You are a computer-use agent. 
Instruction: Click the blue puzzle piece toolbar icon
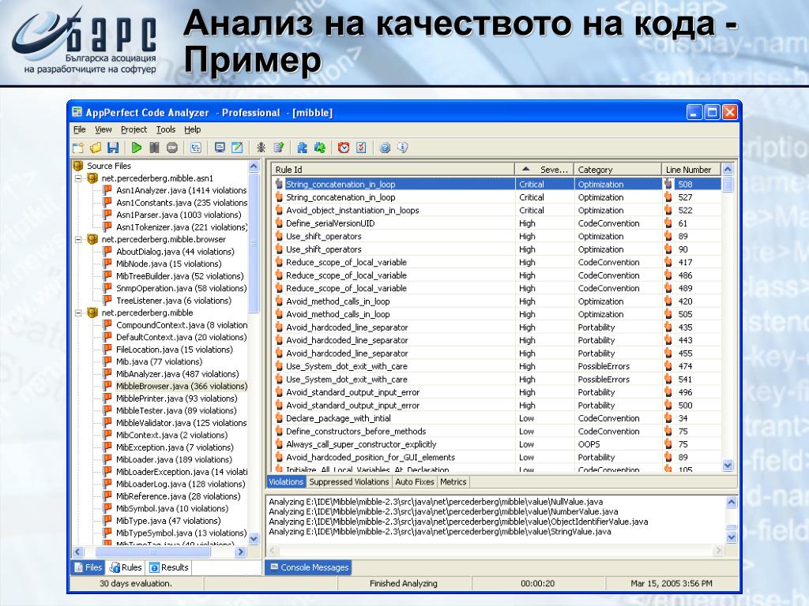pos(303,148)
